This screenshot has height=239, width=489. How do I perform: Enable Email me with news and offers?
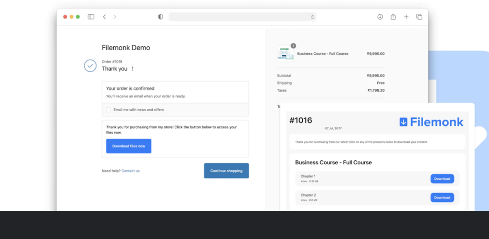108,110
